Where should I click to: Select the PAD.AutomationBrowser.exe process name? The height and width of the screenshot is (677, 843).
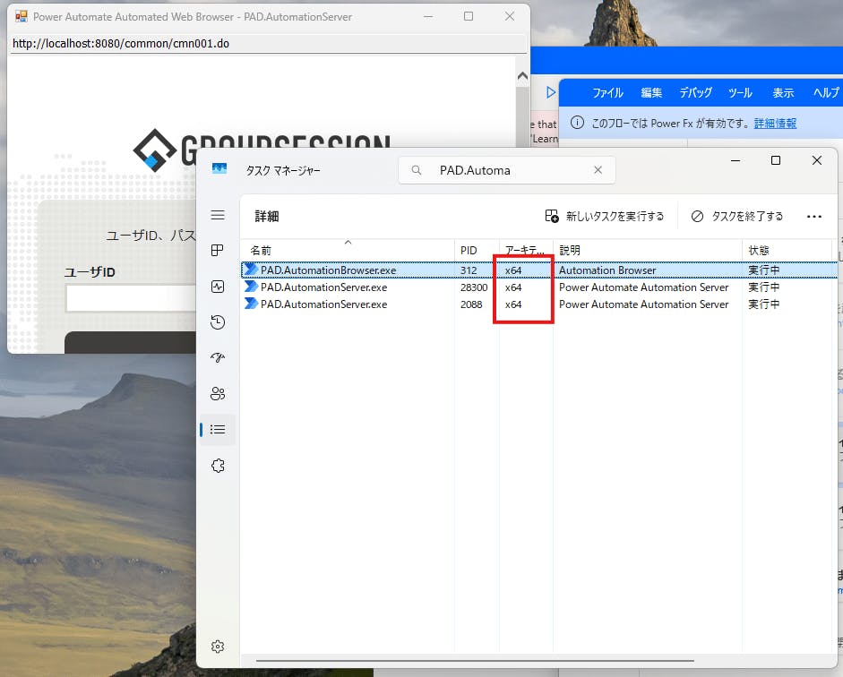328,270
